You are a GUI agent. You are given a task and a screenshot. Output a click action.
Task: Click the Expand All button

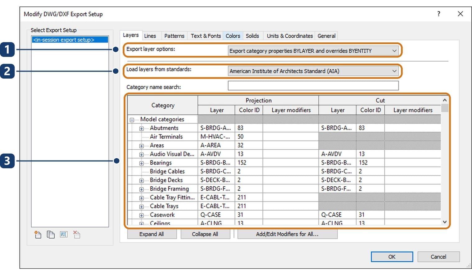(152, 234)
